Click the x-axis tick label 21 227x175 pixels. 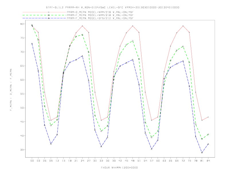(76, 161)
